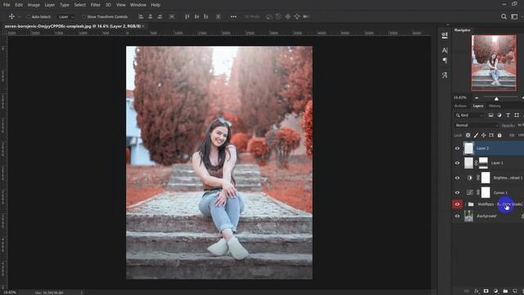
Task: Hide Layer 1 with eye icon
Action: pyautogui.click(x=457, y=163)
